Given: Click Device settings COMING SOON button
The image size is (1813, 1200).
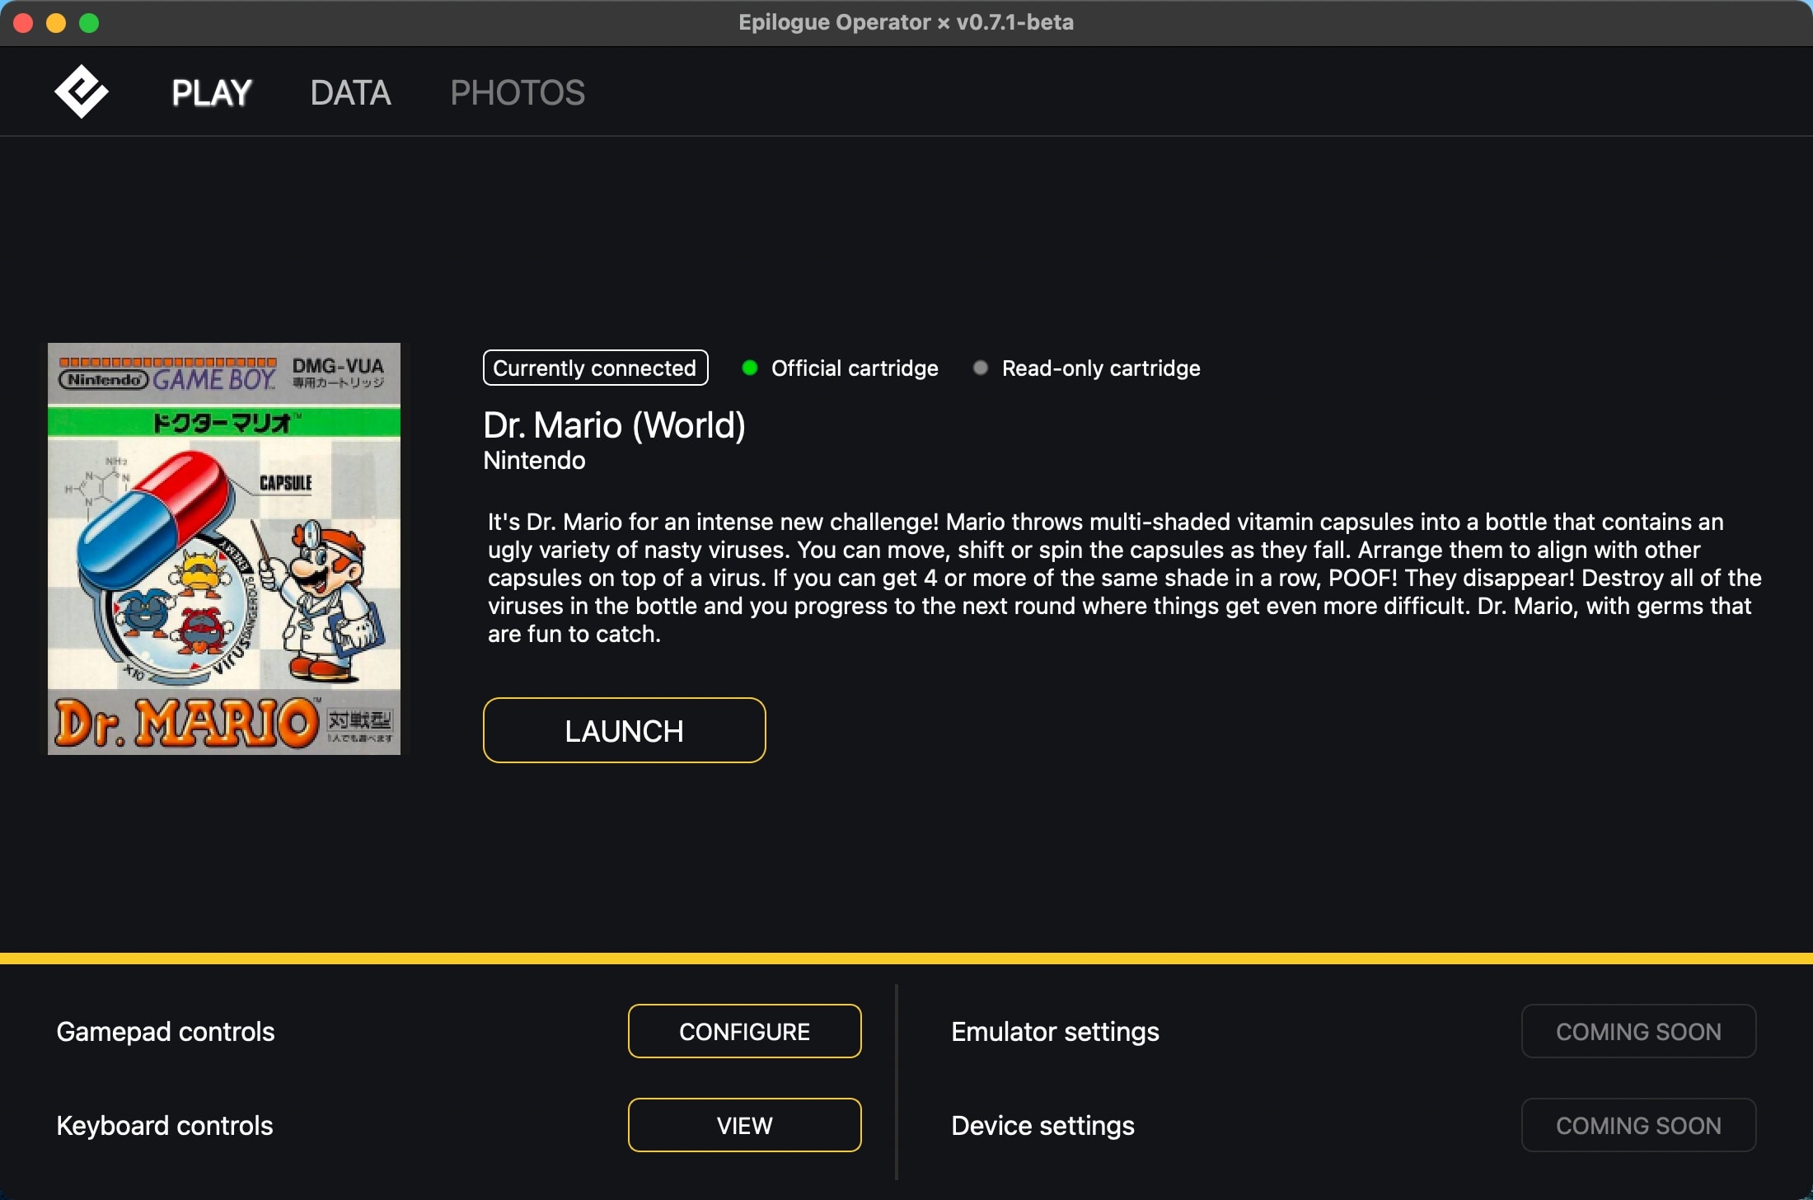Looking at the screenshot, I should [x=1637, y=1125].
